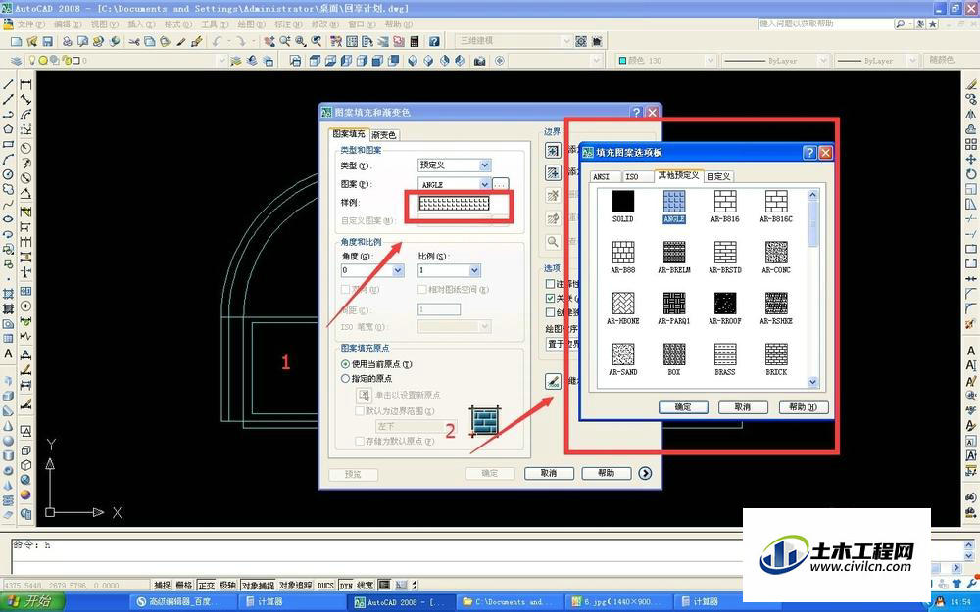This screenshot has width=980, height=612.
Task: Open the color control dropdown (颜色 130)
Action: coord(710,61)
